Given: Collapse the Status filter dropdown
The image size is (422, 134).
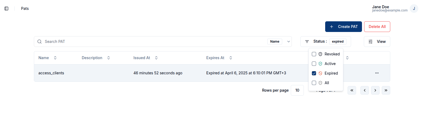Looking at the screenshot, I should [x=325, y=42].
